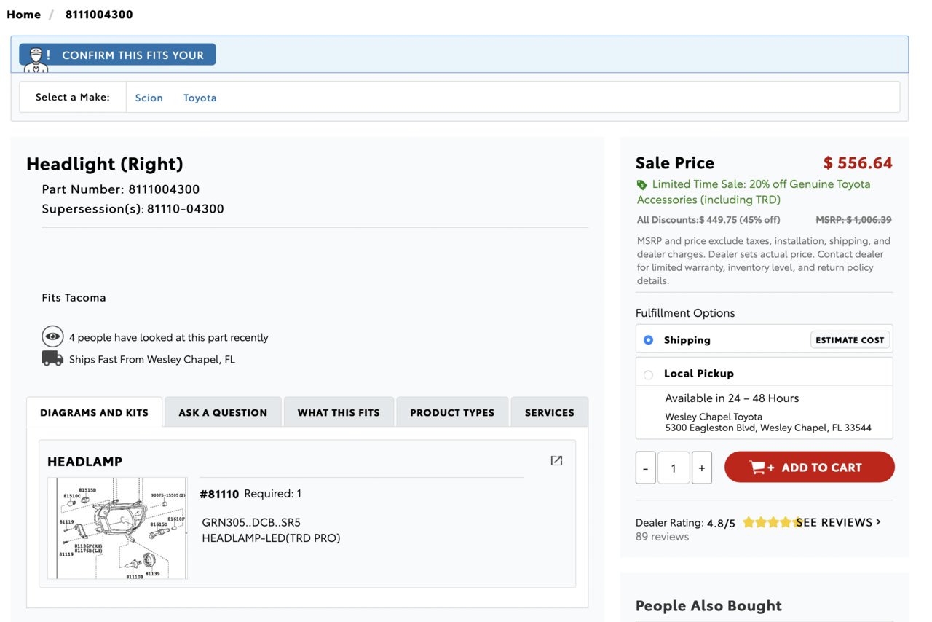Image resolution: width=932 pixels, height=622 pixels.
Task: Click the $ 556.64 sale price
Action: pyautogui.click(x=857, y=162)
